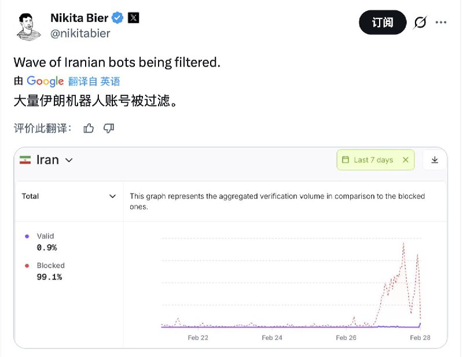Open the more options ellipsis menu
The image size is (463, 357).
(442, 23)
